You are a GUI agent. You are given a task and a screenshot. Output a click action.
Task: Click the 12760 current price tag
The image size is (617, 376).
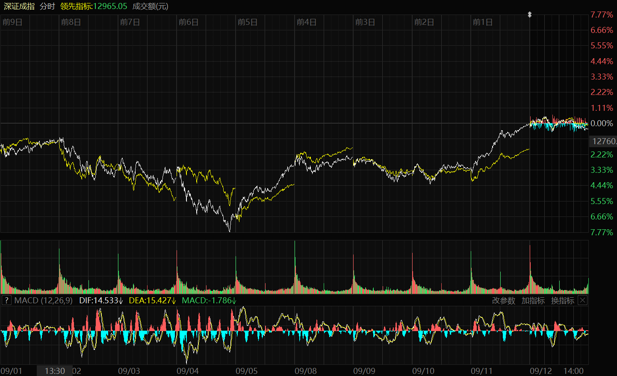[603, 141]
